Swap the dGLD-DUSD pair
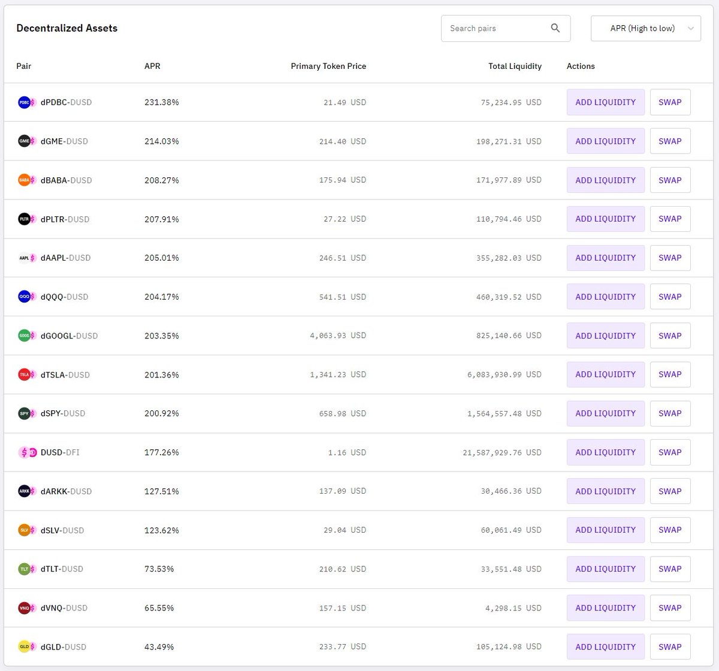The width and height of the screenshot is (719, 671). click(x=670, y=647)
